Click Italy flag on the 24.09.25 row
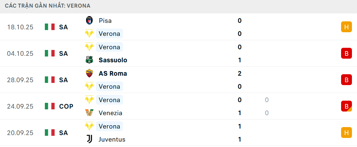357x147 pixels. pyautogui.click(x=50, y=106)
